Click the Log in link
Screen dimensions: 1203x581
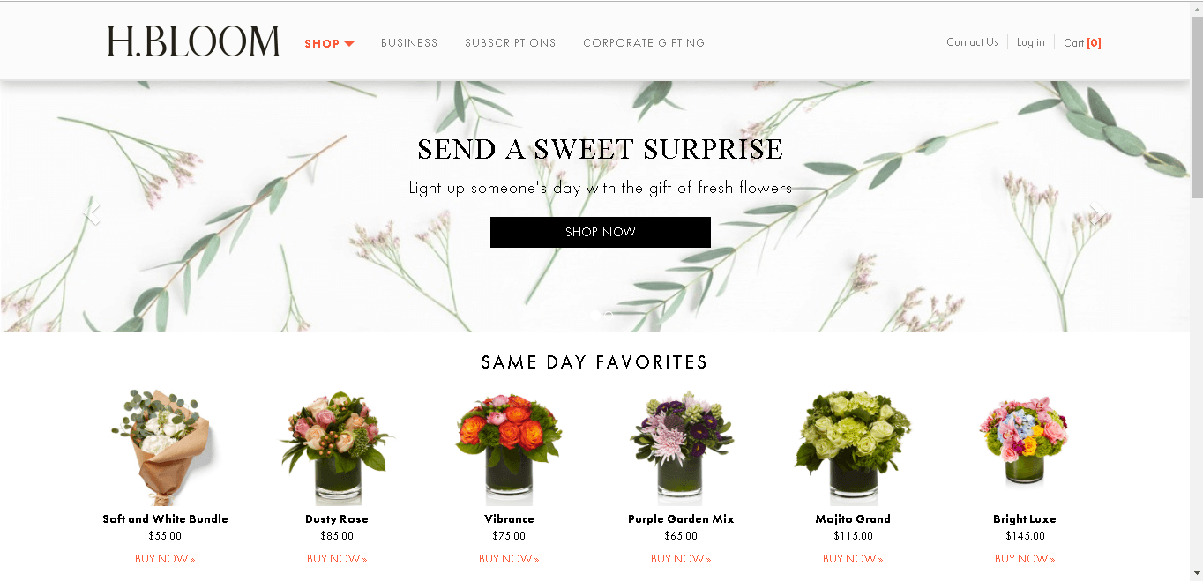click(1030, 42)
